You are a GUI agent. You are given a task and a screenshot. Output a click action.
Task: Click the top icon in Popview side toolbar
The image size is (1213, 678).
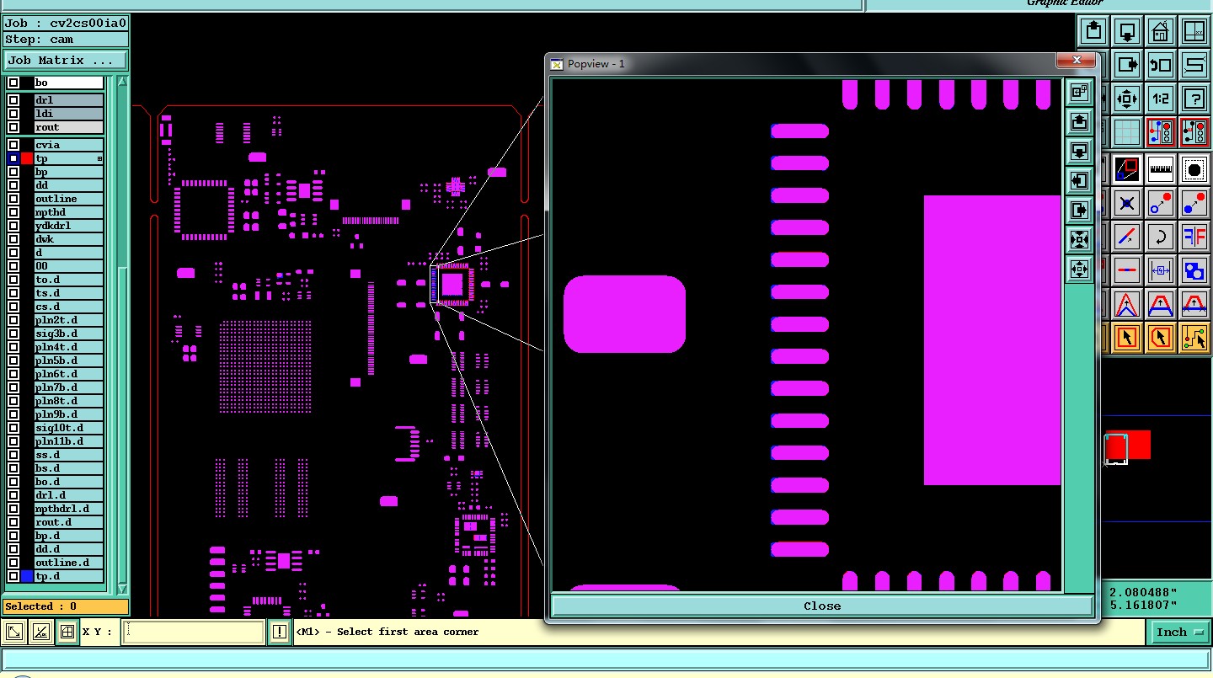pyautogui.click(x=1079, y=92)
